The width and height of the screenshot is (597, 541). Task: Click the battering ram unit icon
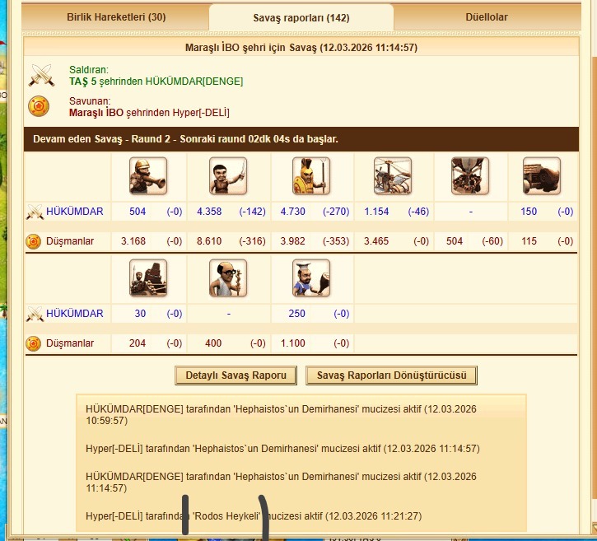pos(541,176)
